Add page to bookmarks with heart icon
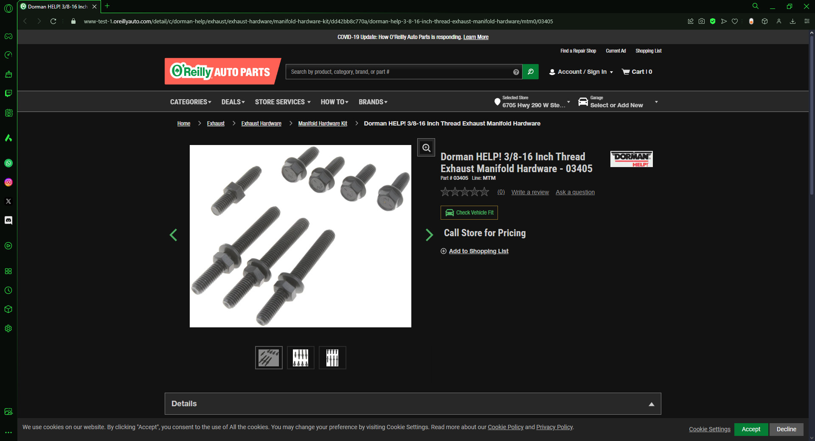The height and width of the screenshot is (441, 815). (x=735, y=21)
